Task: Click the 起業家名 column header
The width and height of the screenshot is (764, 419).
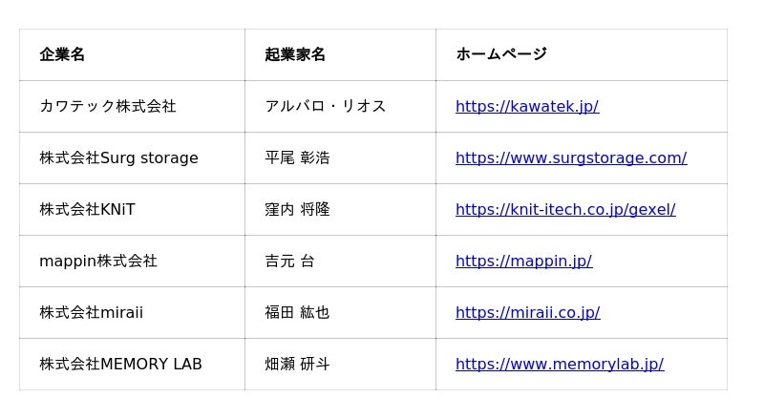Action: point(295,54)
